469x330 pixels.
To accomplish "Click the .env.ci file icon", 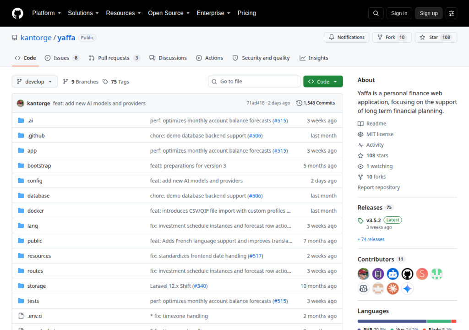I will (21, 316).
